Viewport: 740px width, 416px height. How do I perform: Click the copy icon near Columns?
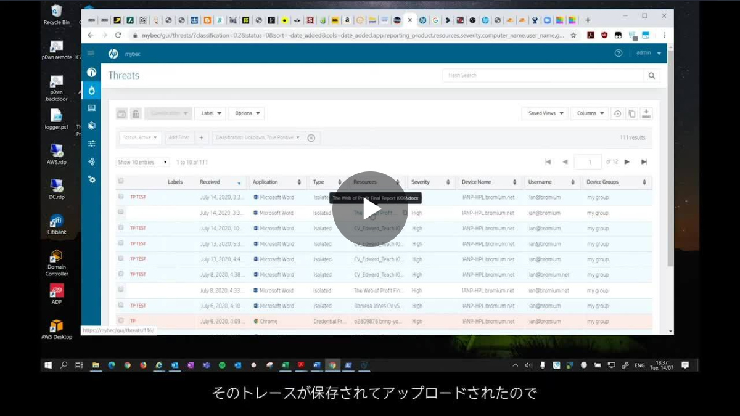pyautogui.click(x=631, y=113)
